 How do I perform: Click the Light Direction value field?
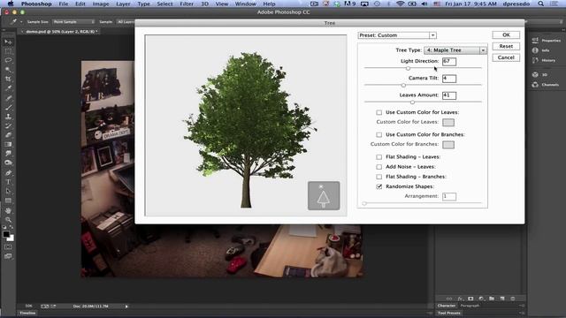(x=449, y=61)
